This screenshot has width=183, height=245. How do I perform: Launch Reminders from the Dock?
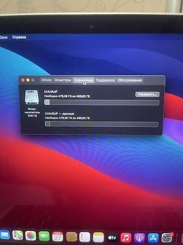(85, 237)
